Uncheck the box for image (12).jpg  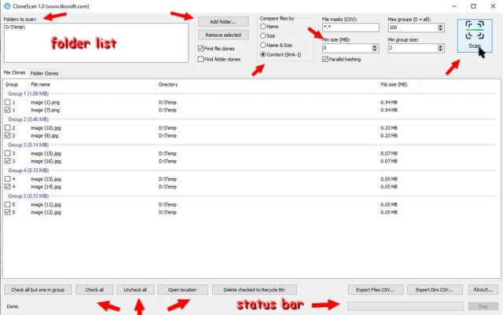point(7,212)
